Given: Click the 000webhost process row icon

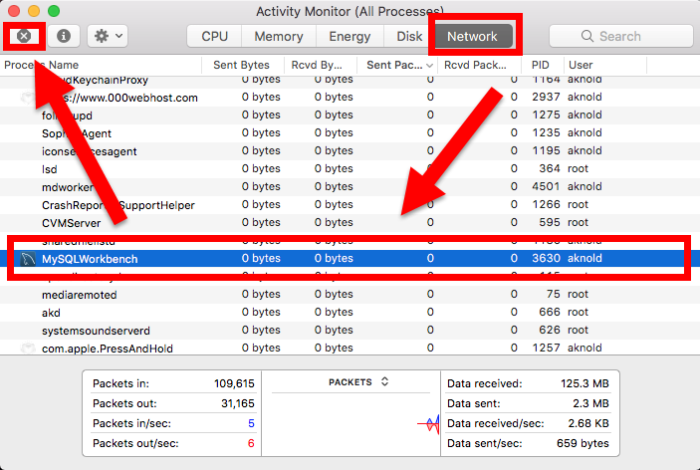Looking at the screenshot, I should click(27, 98).
